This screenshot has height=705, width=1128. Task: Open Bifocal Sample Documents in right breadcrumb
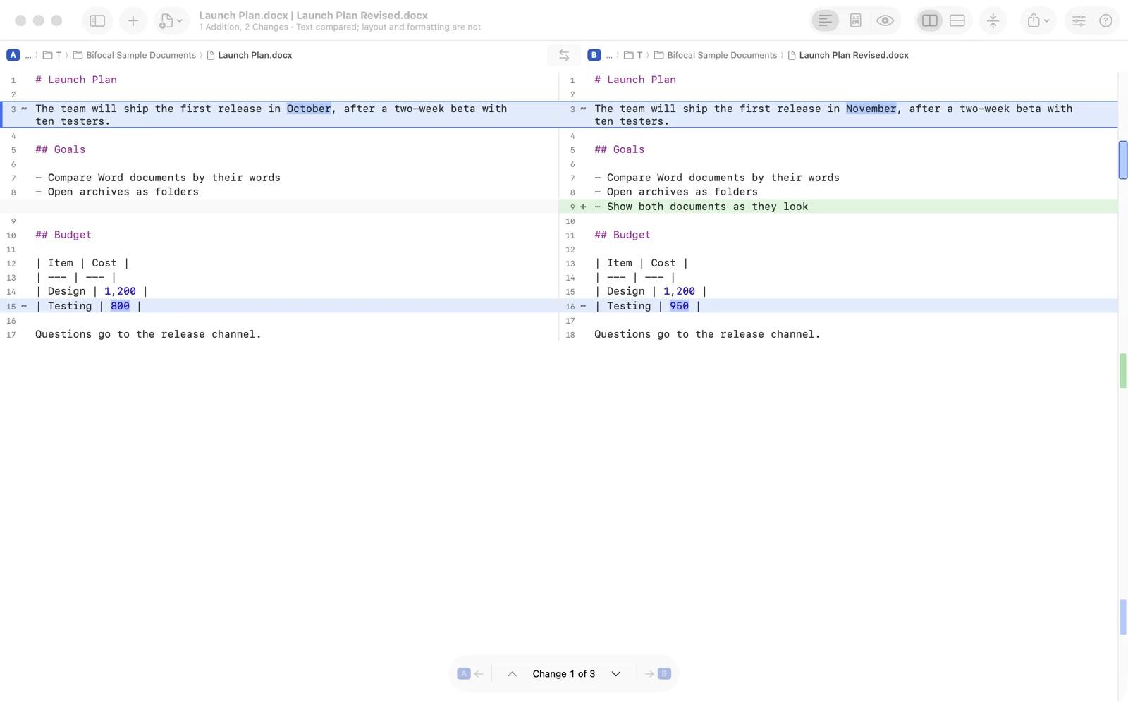[x=716, y=55]
